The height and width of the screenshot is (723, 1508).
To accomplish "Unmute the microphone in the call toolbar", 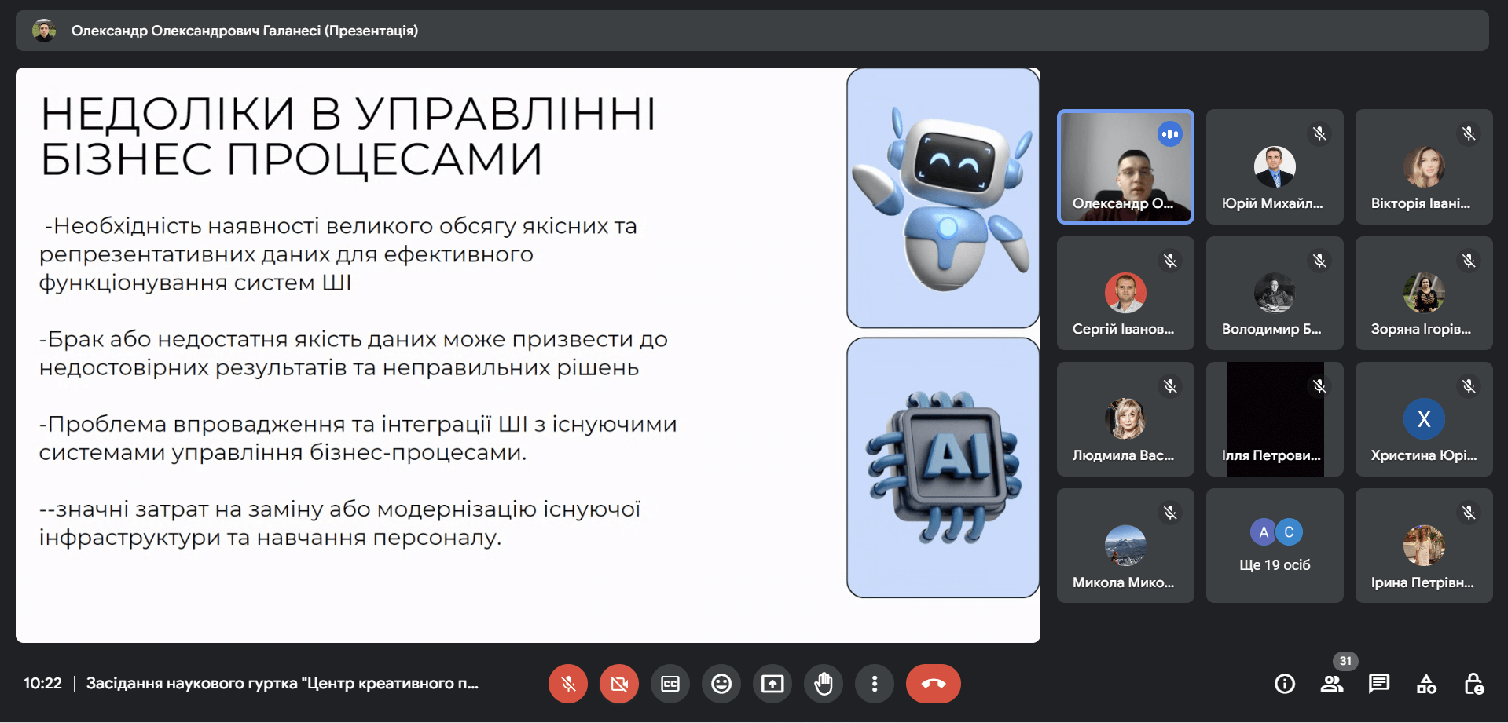I will 568,684.
